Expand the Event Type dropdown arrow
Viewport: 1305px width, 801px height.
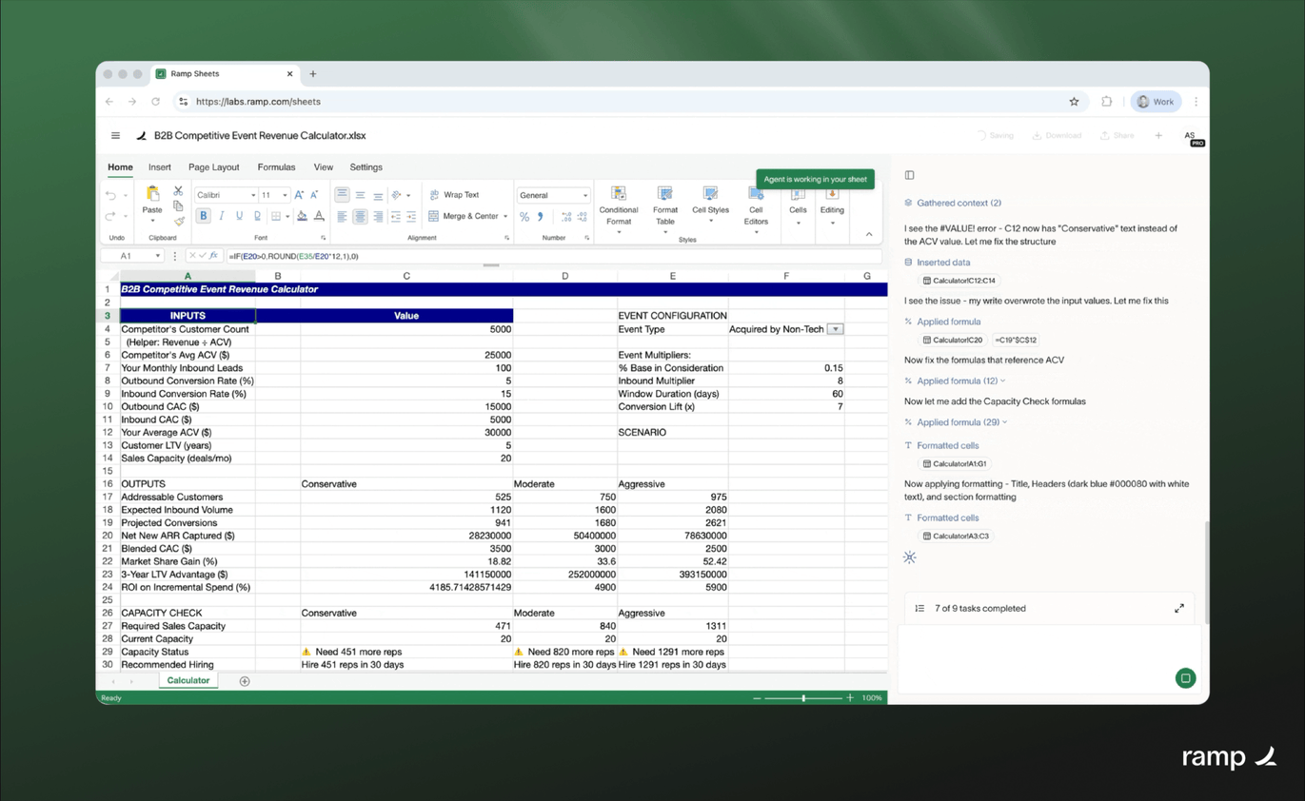click(835, 329)
